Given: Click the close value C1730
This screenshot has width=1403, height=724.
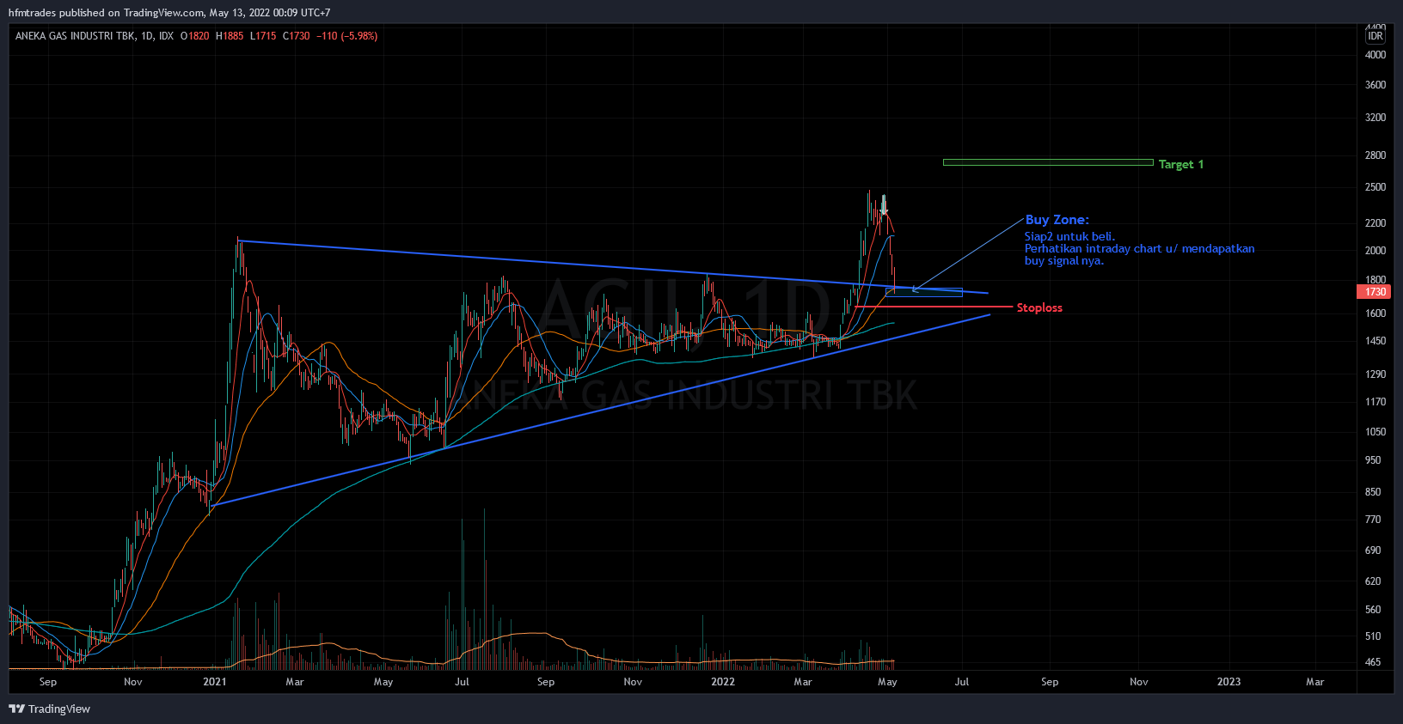Looking at the screenshot, I should pyautogui.click(x=297, y=36).
